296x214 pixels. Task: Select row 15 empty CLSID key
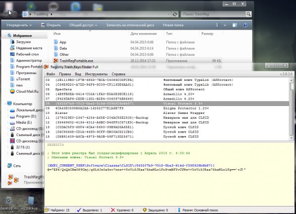pyautogui.click(x=167, y=137)
